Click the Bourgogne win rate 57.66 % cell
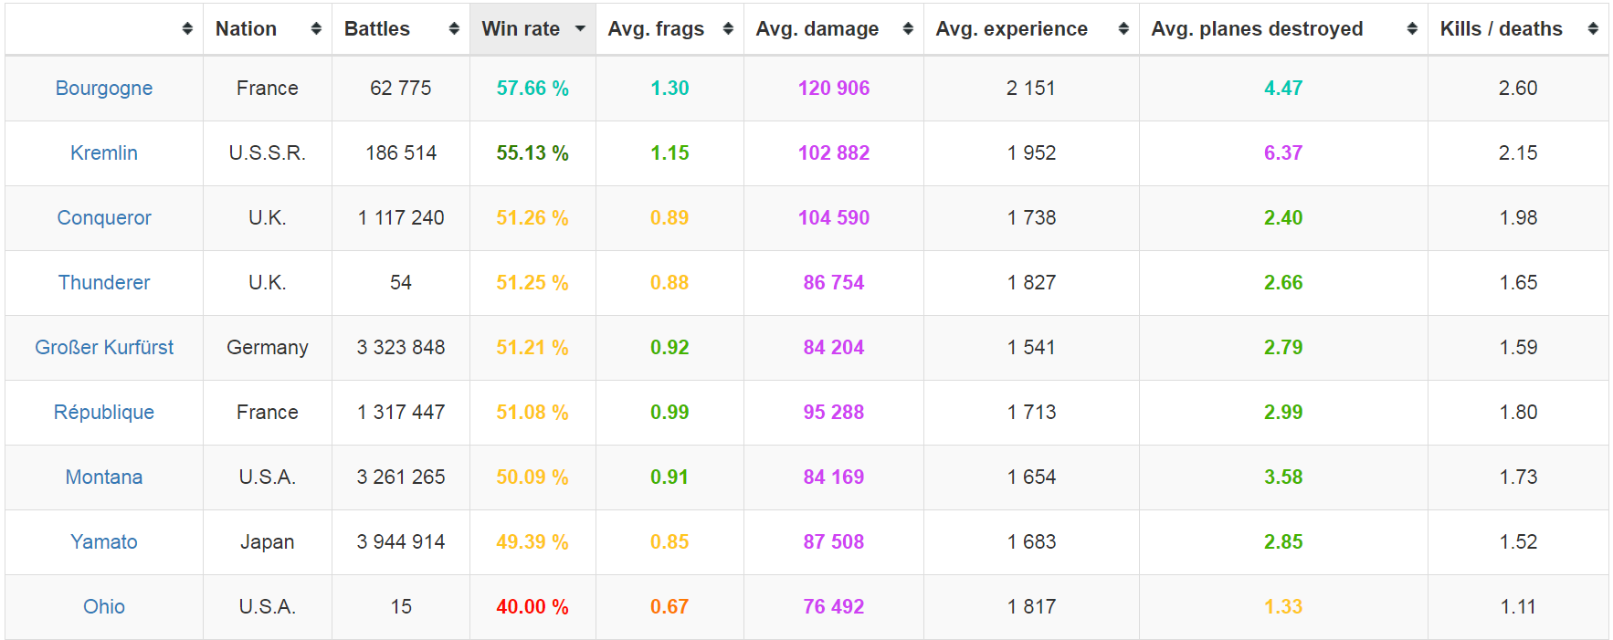Viewport: 1613px width, 640px height. pos(532,89)
